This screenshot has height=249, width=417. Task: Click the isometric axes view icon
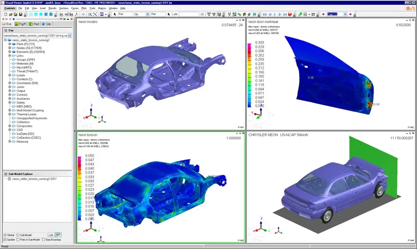77,14
